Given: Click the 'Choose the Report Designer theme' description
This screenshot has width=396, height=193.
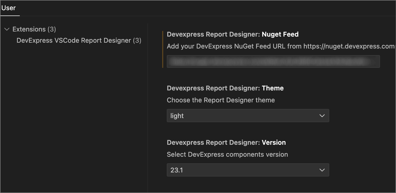Looking at the screenshot, I should point(221,100).
